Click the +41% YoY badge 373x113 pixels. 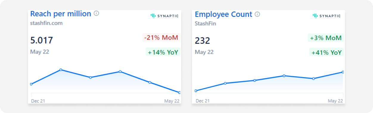point(326,53)
